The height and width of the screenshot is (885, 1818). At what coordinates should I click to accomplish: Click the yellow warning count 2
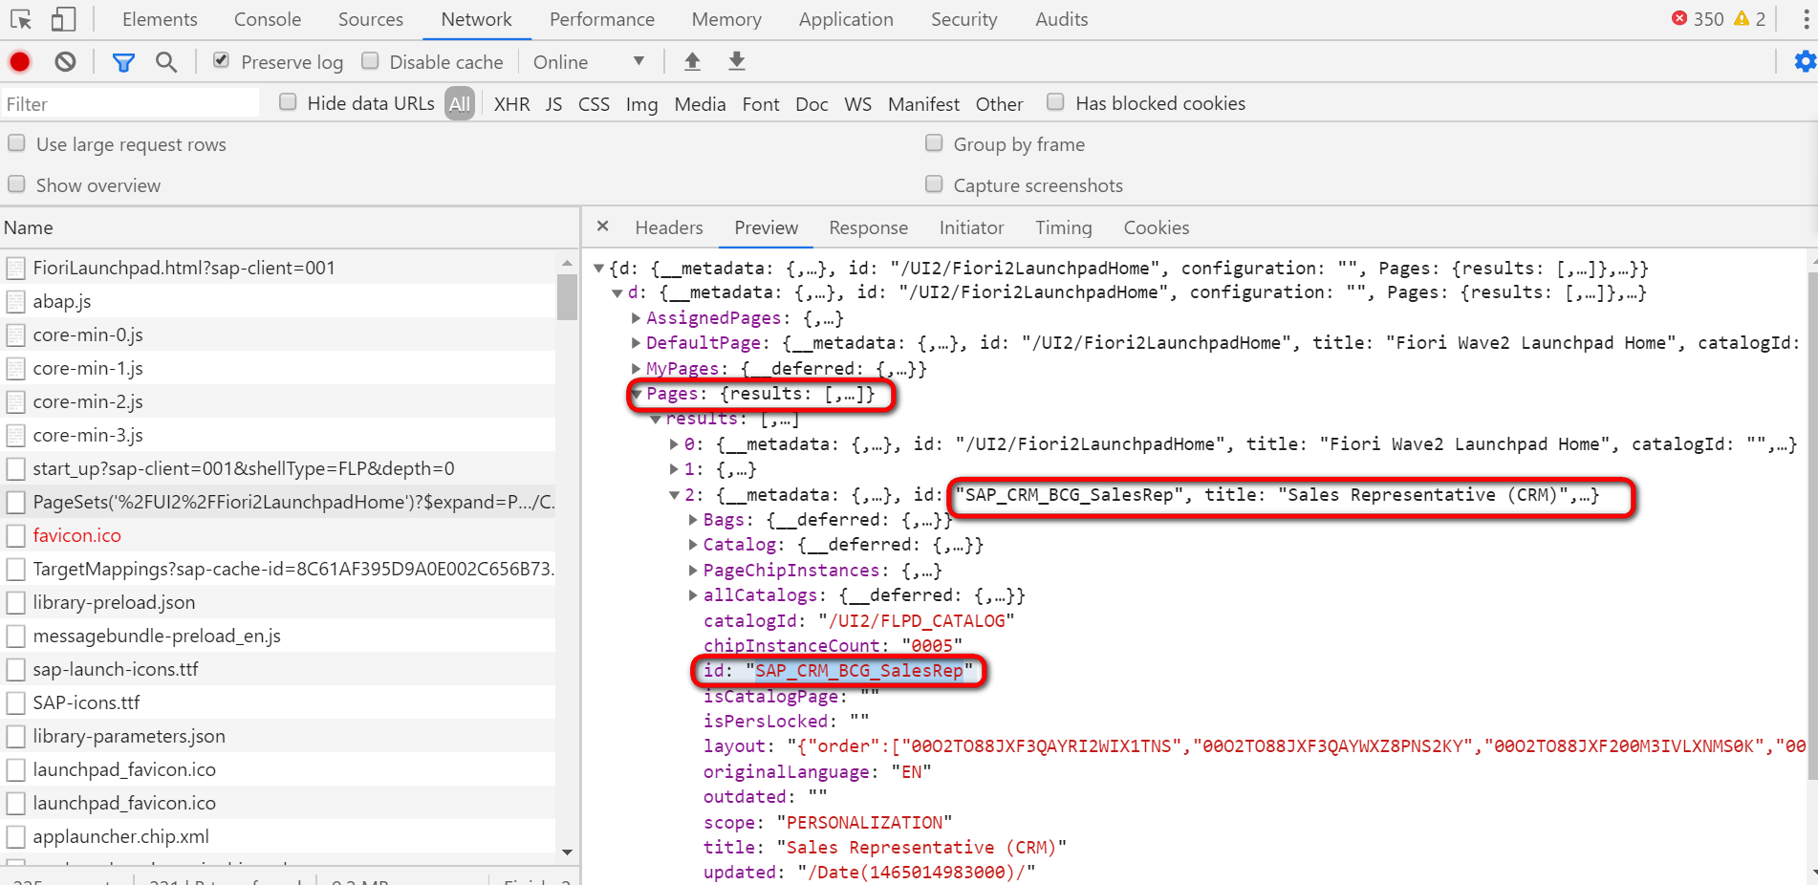coord(1750,19)
